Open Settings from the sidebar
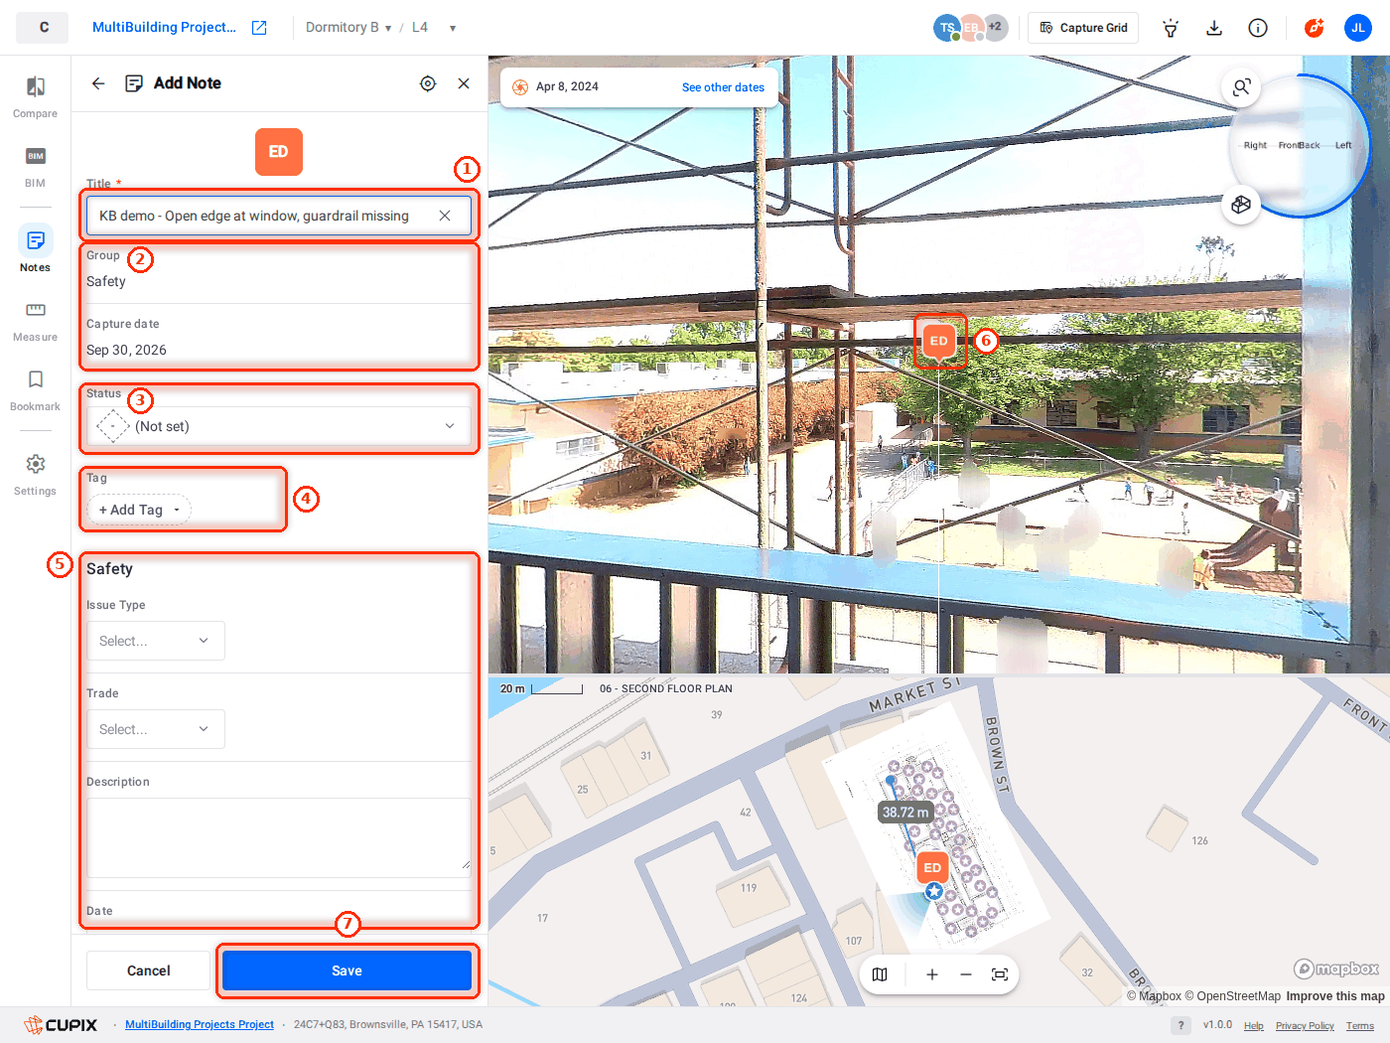1390x1043 pixels. [35, 475]
